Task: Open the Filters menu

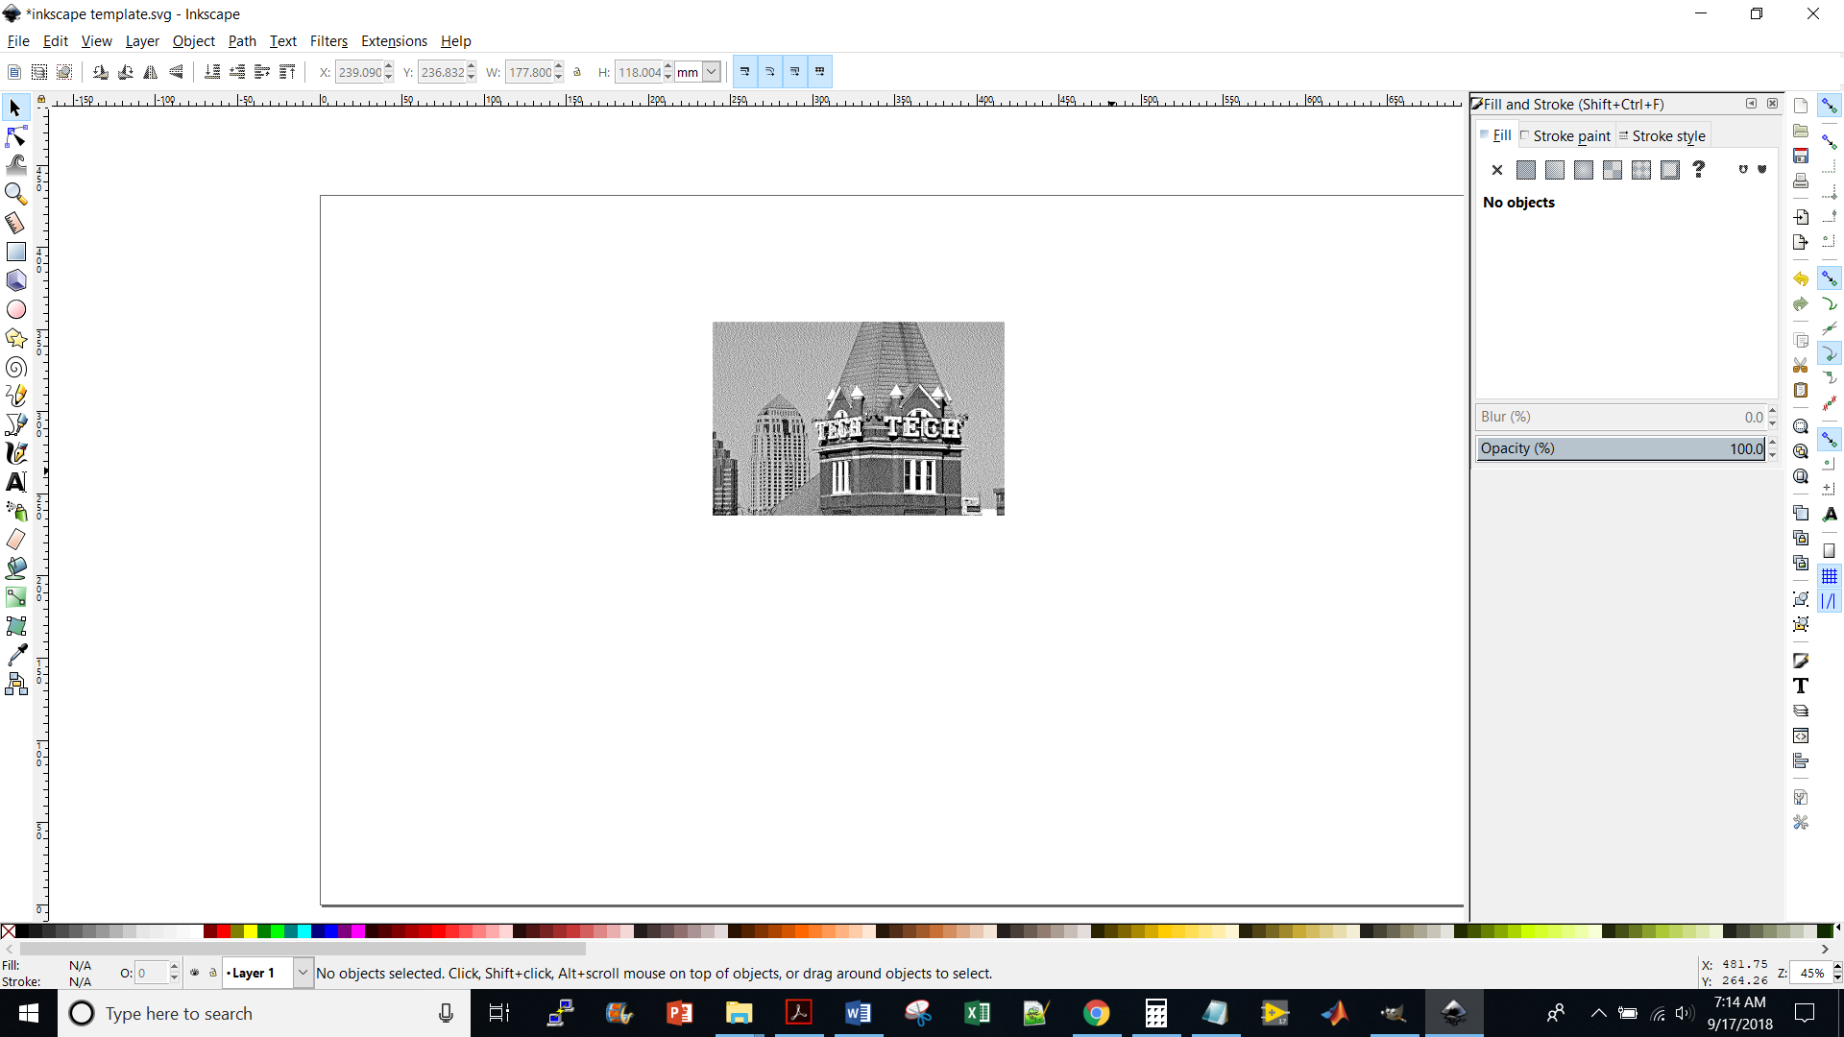Action: point(328,41)
